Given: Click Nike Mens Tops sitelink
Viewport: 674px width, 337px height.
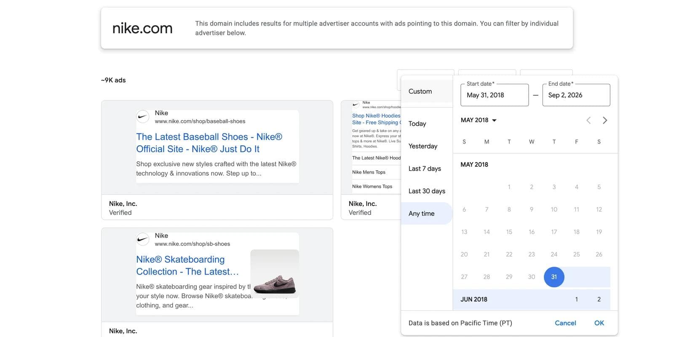Looking at the screenshot, I should click(x=369, y=172).
